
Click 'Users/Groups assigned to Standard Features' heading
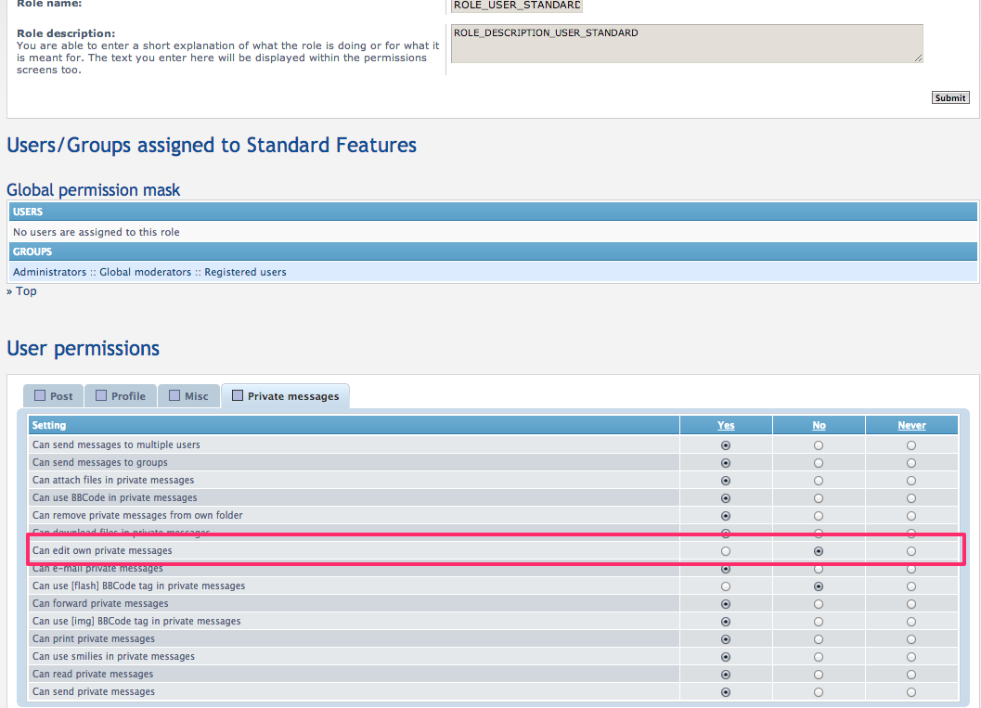(212, 145)
